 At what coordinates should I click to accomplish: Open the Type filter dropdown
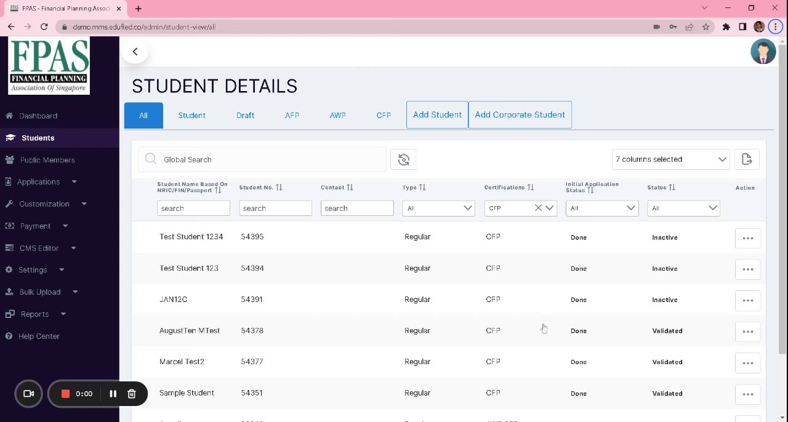(438, 208)
